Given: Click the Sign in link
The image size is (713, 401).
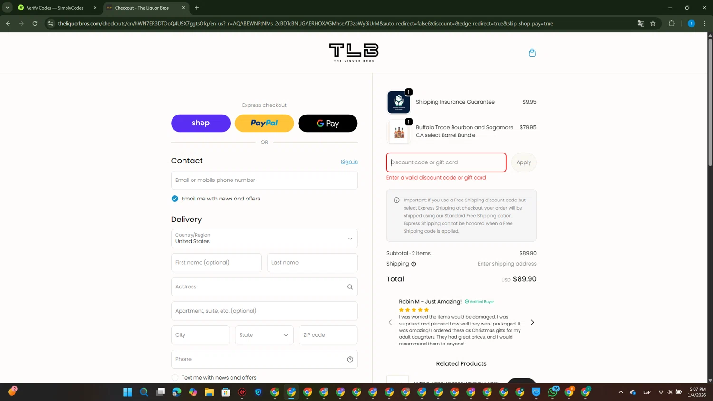Looking at the screenshot, I should [x=349, y=162].
